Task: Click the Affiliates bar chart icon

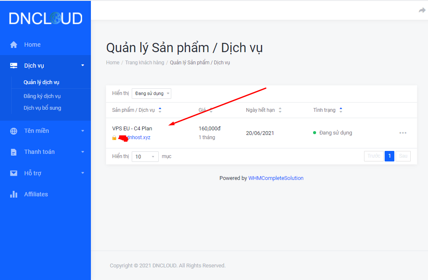Action: tap(14, 194)
